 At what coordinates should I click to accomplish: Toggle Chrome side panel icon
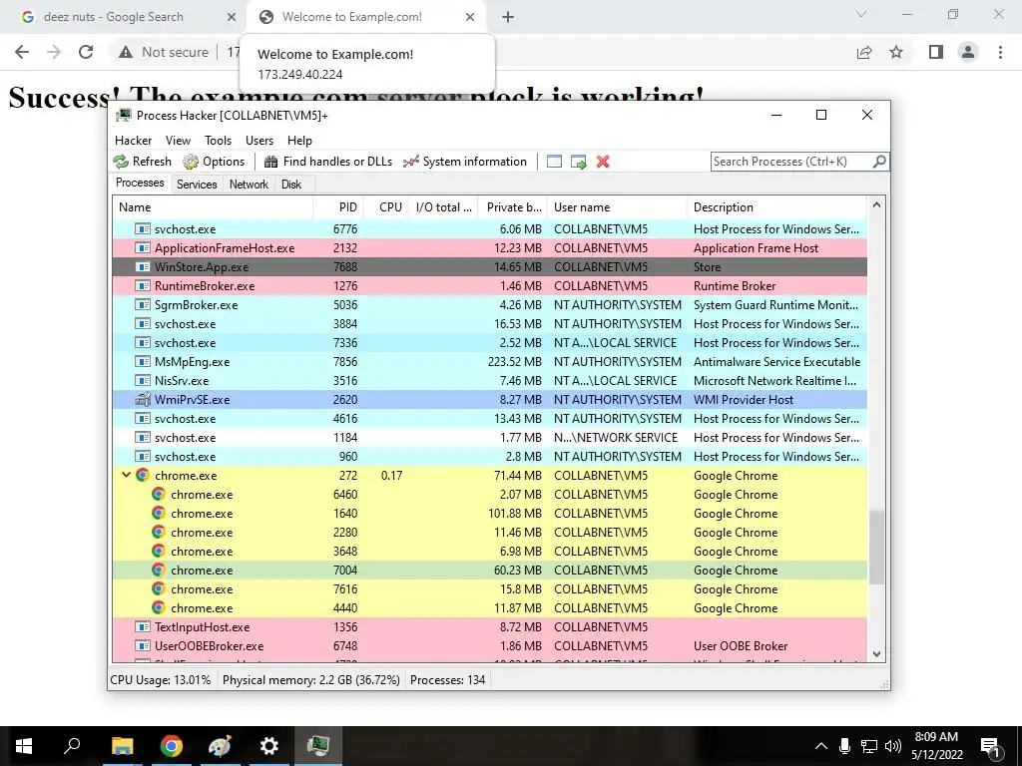coord(936,52)
